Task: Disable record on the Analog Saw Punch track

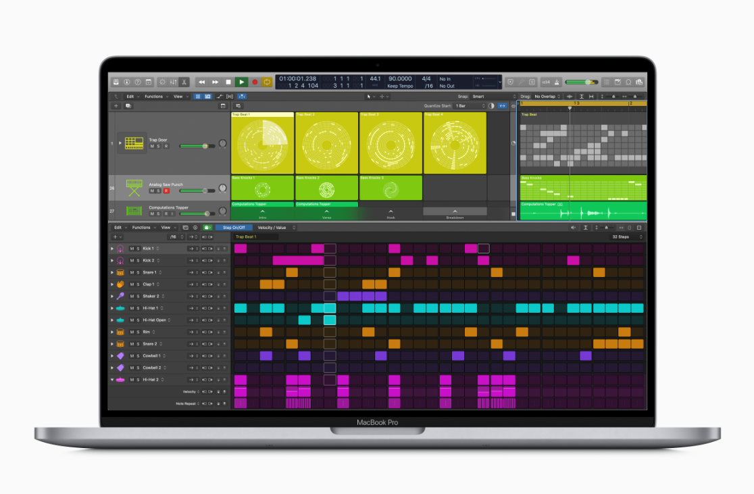Action: click(x=166, y=191)
